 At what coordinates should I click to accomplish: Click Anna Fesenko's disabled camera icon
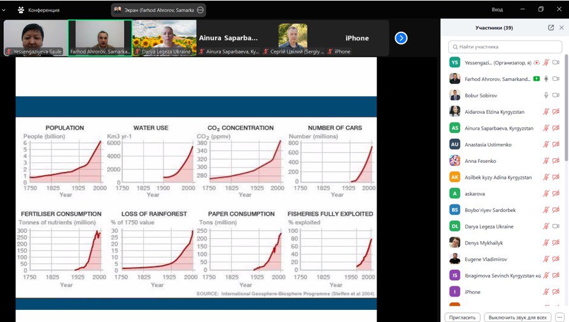coord(556,160)
